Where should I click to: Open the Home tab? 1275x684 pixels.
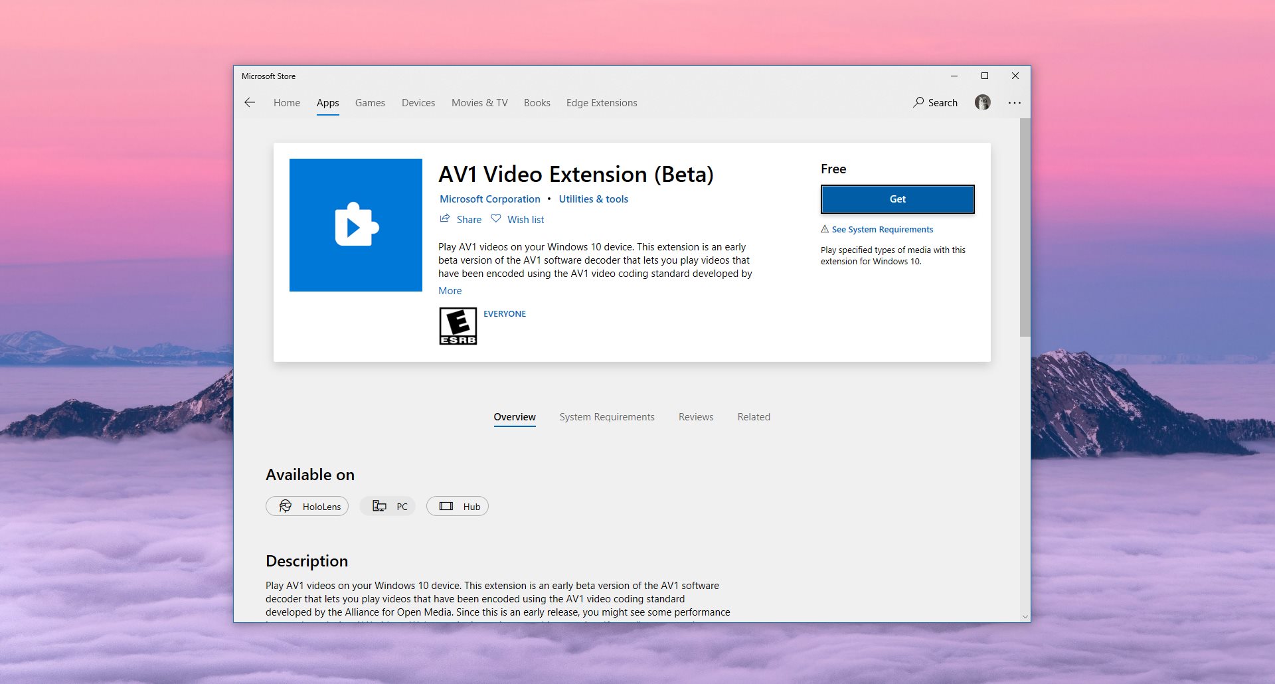click(x=287, y=103)
